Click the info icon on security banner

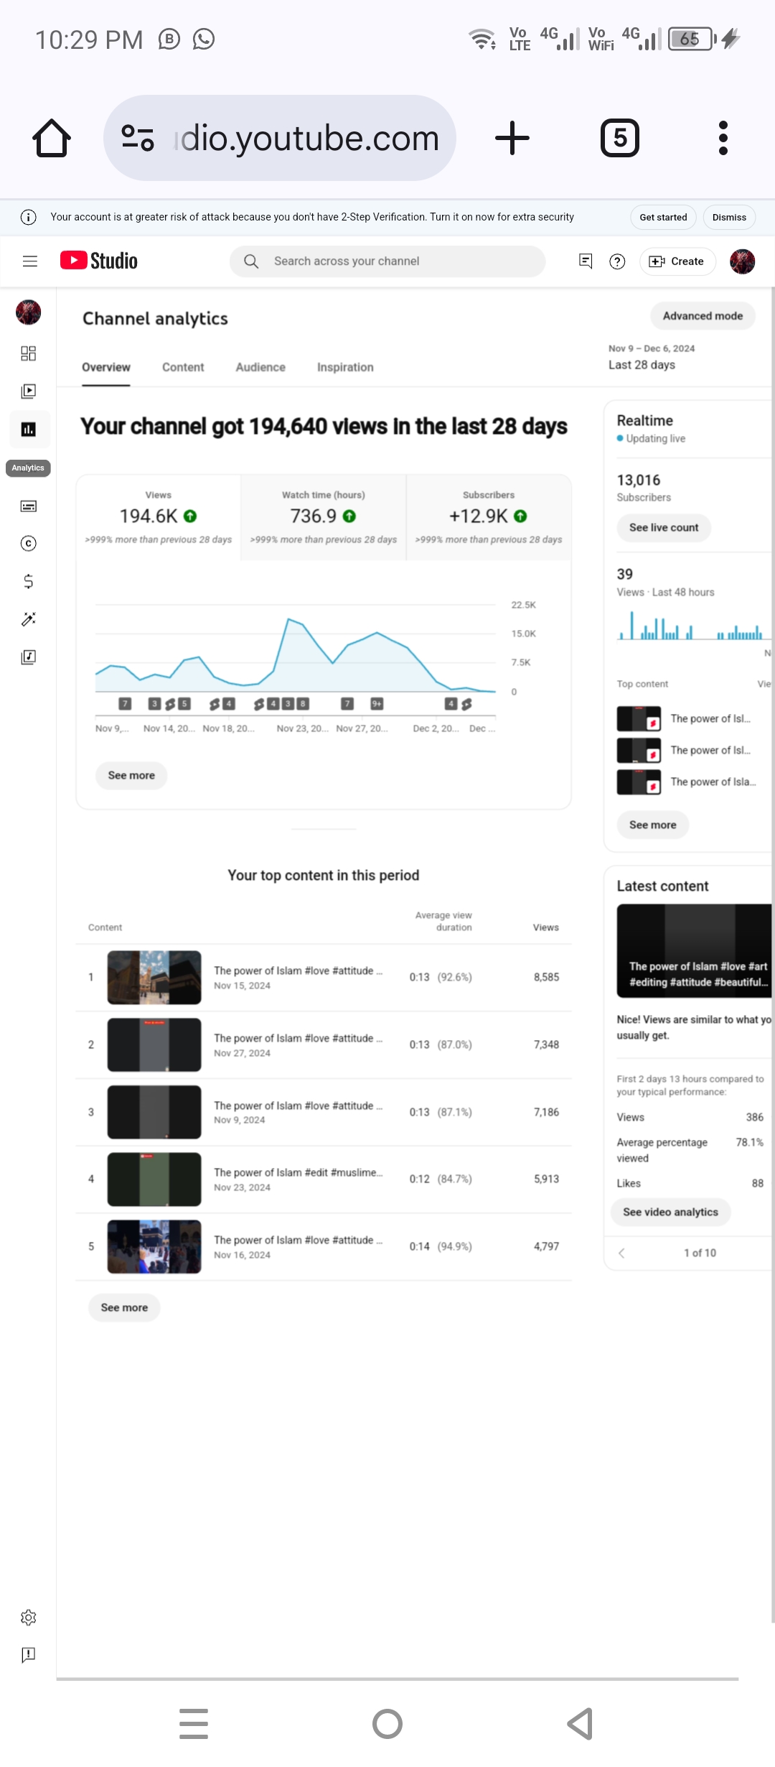point(29,217)
